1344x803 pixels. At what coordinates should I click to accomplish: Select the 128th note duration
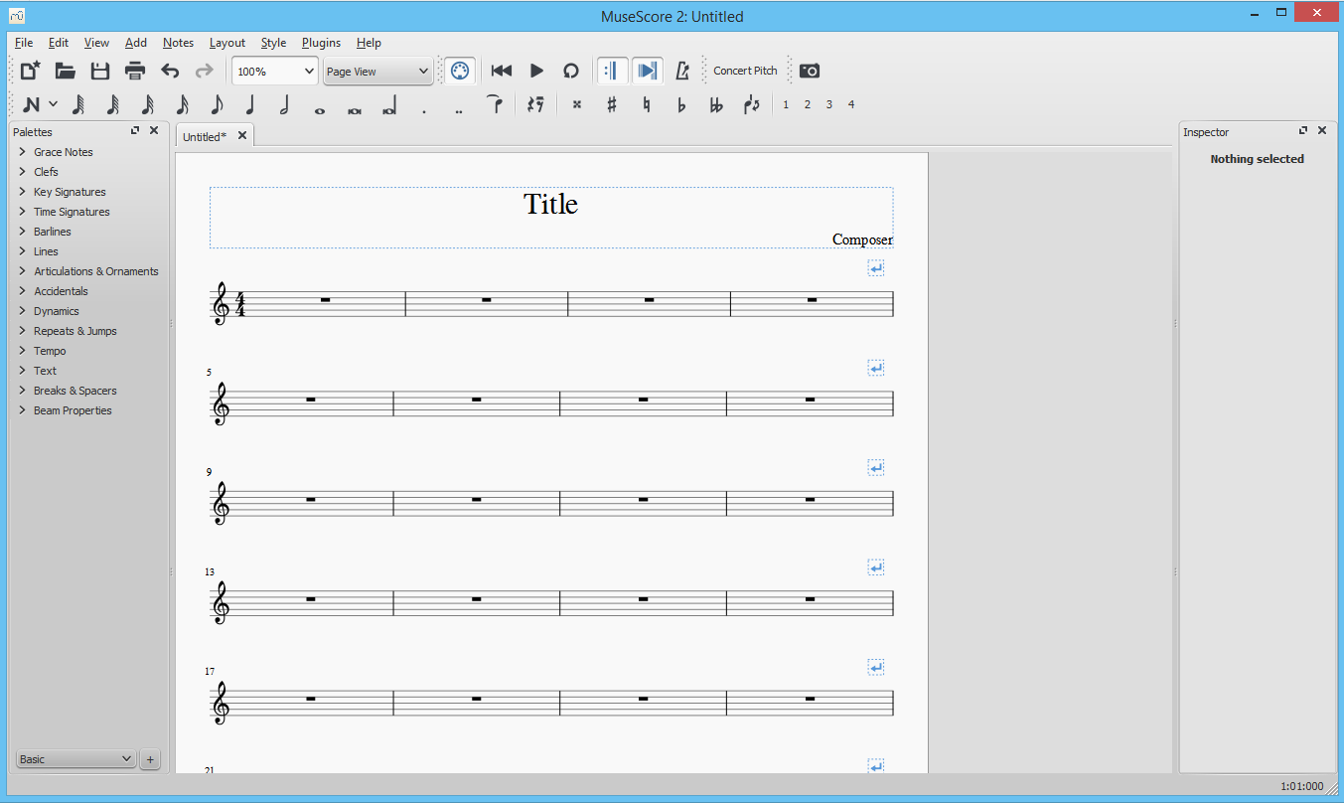pyautogui.click(x=78, y=104)
